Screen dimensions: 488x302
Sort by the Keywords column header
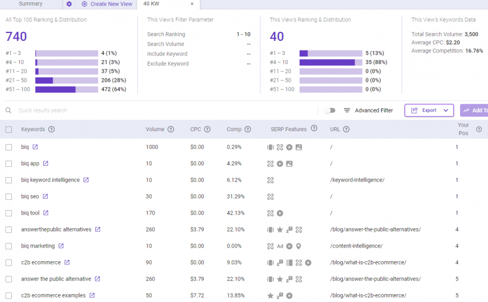click(x=33, y=129)
